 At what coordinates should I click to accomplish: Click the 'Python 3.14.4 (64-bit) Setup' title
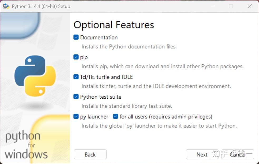pos(41,6)
